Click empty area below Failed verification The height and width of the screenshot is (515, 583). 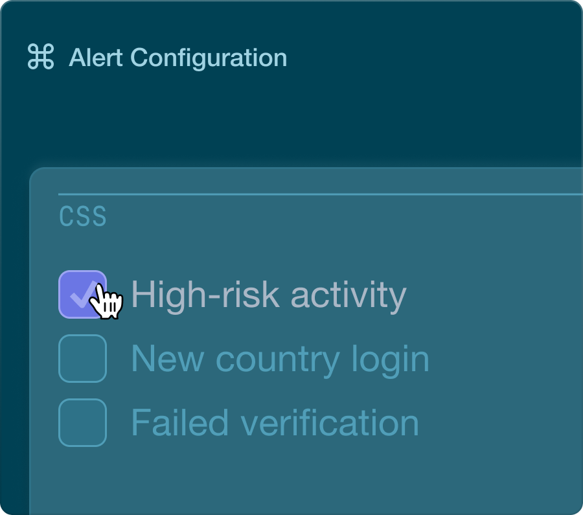coord(291,479)
